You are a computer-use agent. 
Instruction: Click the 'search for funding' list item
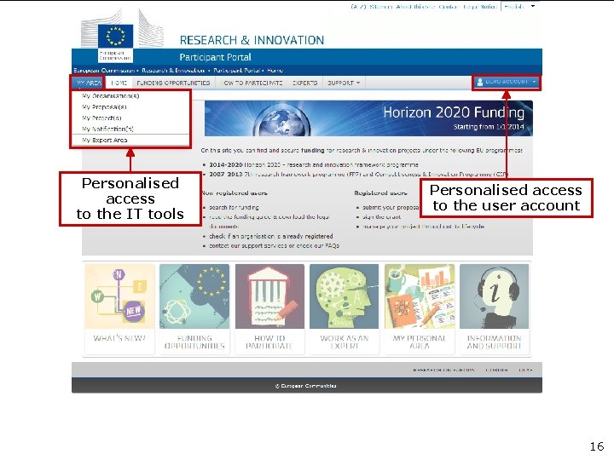coord(234,207)
